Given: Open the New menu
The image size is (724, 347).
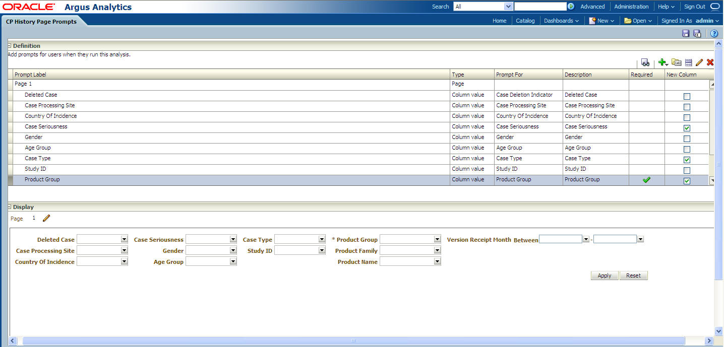Looking at the screenshot, I should click(602, 21).
